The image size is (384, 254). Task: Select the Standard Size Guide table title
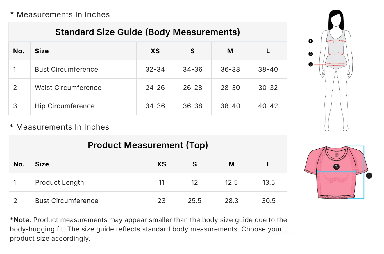(x=148, y=32)
